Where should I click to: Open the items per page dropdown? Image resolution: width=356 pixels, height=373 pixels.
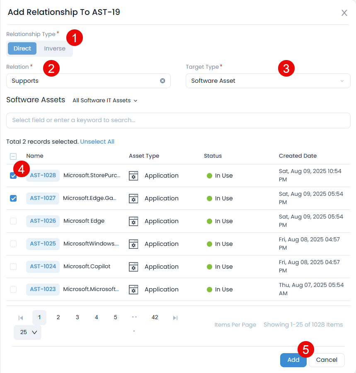[x=28, y=332]
